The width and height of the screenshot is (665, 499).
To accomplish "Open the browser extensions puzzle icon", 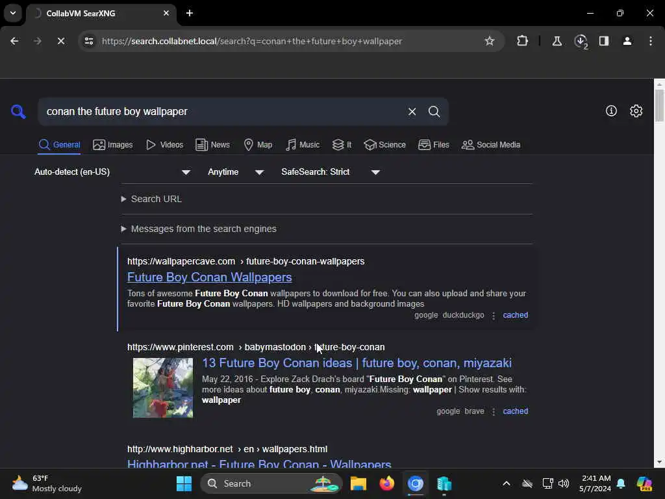I will (523, 41).
